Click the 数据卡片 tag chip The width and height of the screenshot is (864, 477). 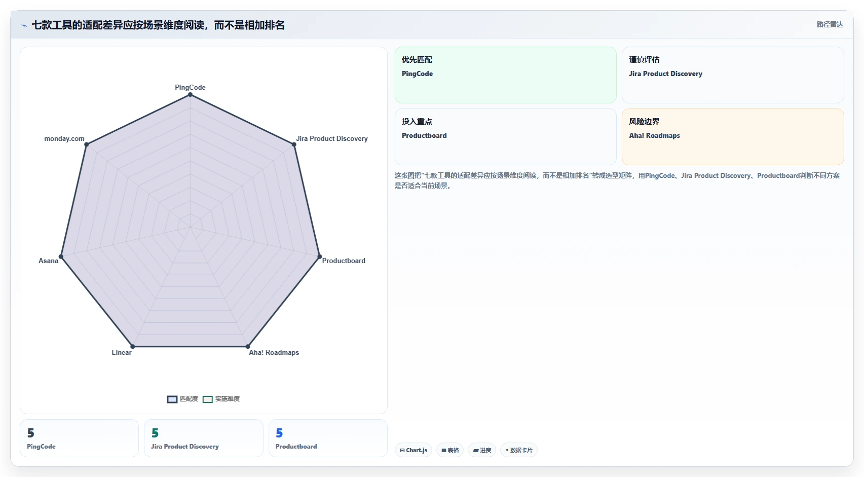coord(519,450)
